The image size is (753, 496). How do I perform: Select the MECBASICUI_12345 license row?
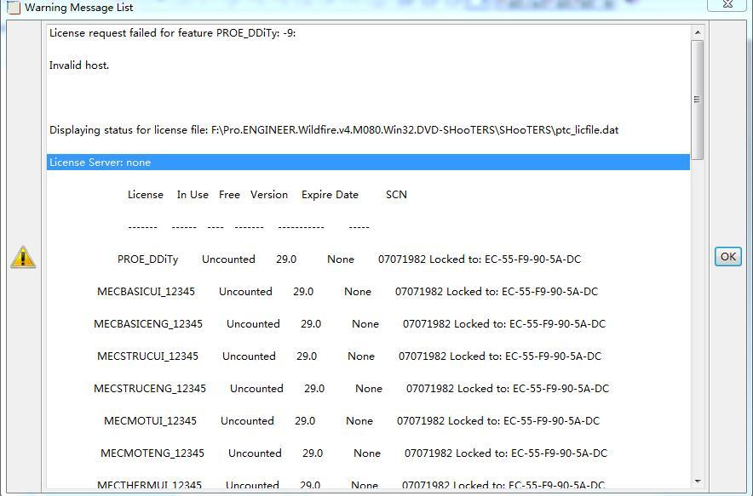(x=368, y=292)
